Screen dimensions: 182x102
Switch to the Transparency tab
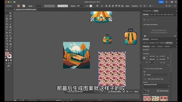147,11
